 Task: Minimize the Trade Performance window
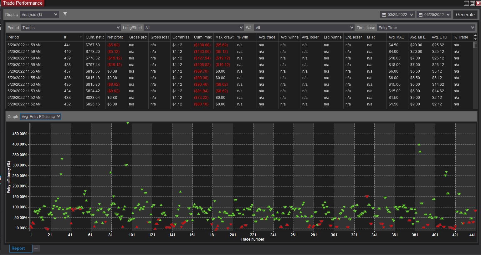(x=466, y=3)
